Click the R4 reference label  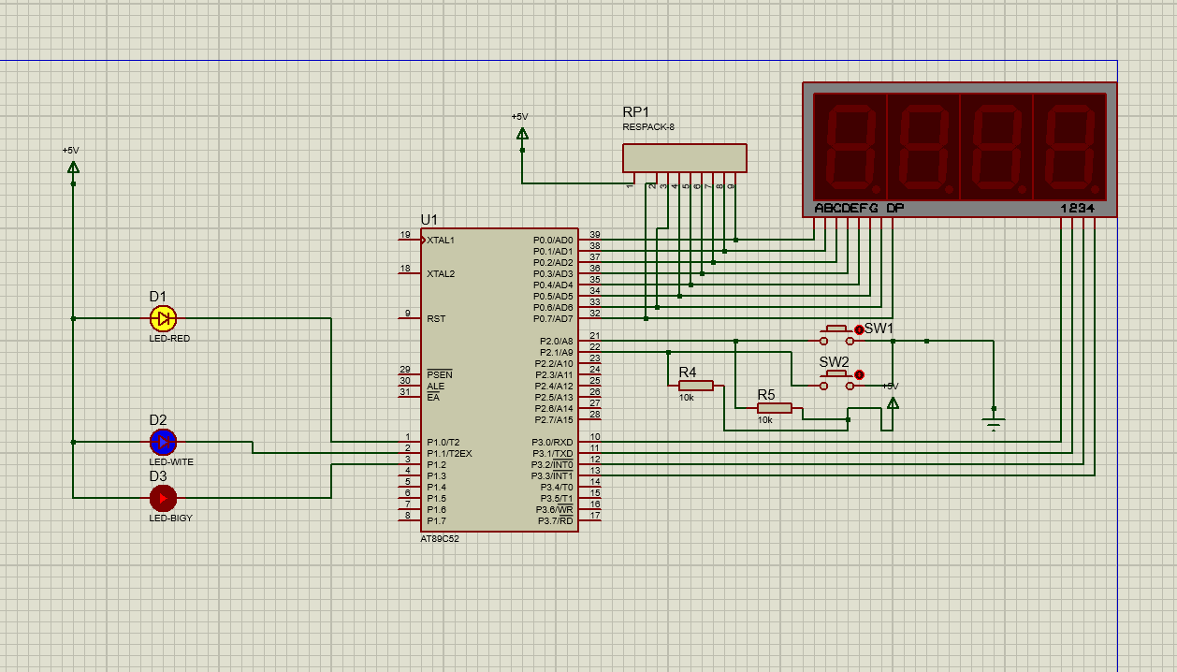[688, 372]
